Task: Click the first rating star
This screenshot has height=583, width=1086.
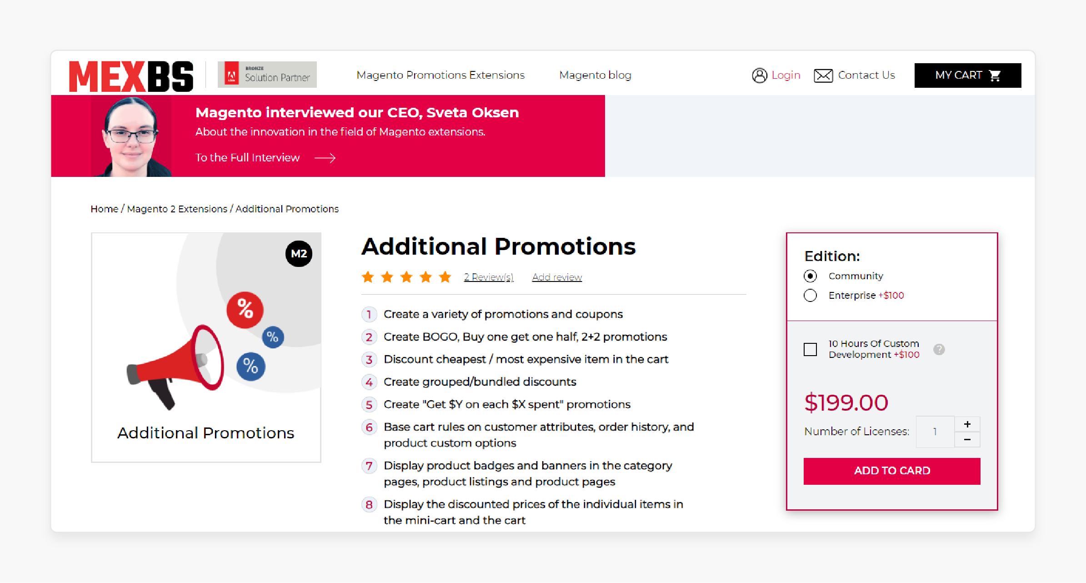Action: coord(368,277)
